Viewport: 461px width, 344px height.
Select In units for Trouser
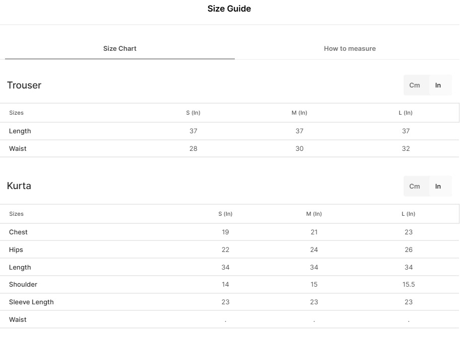tap(438, 85)
